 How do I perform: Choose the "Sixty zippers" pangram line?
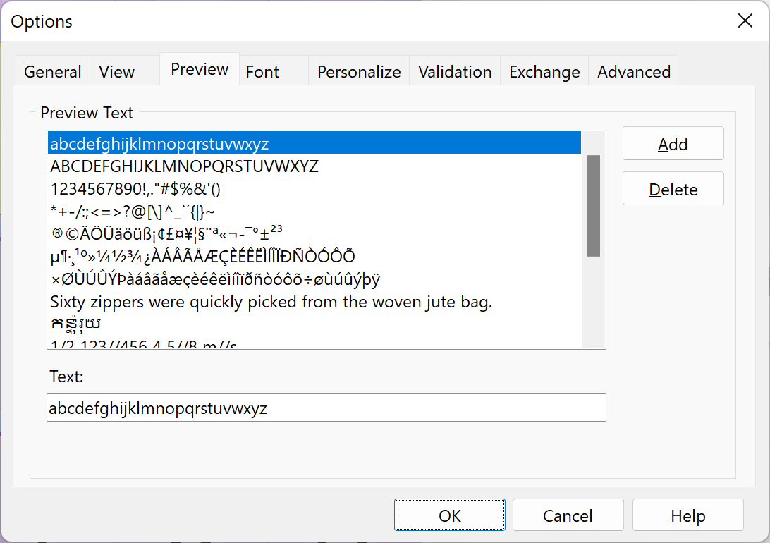(271, 303)
